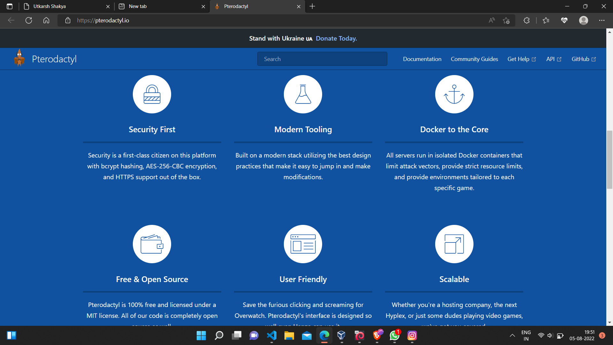Open Instagram from taskbar

point(412,335)
